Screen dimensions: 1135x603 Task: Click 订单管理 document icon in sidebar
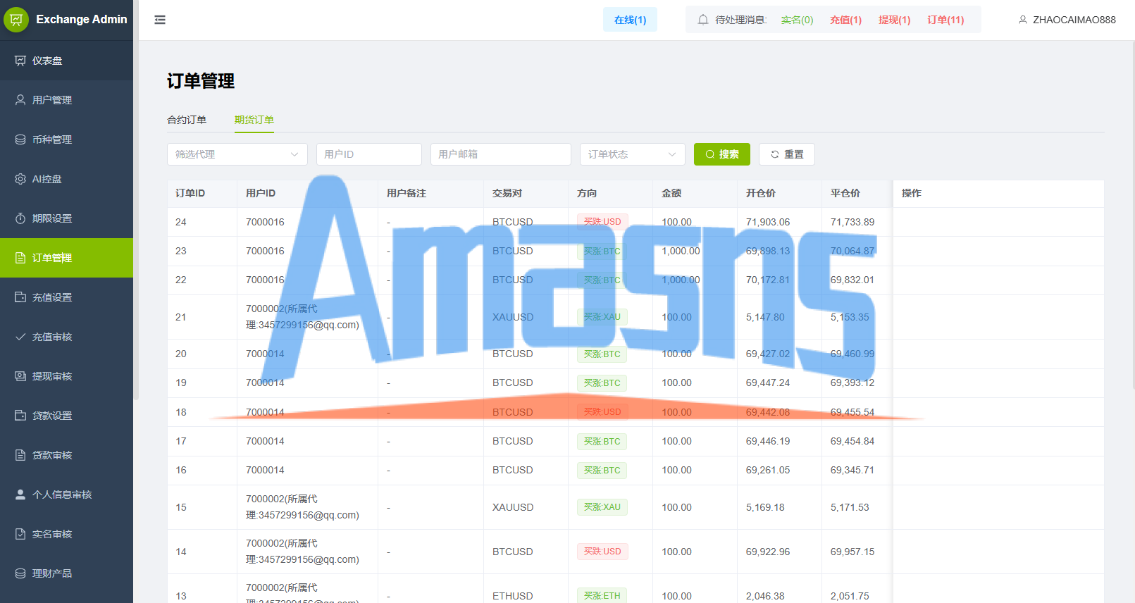[x=20, y=258]
